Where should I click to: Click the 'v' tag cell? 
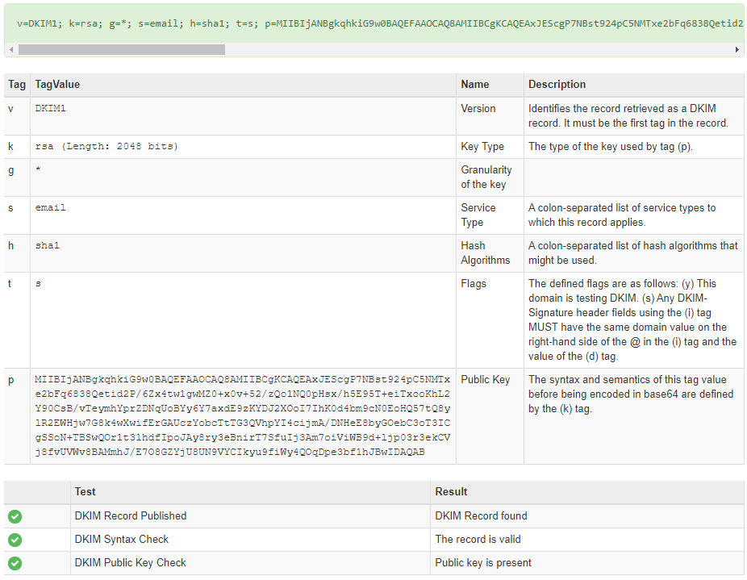(11, 109)
